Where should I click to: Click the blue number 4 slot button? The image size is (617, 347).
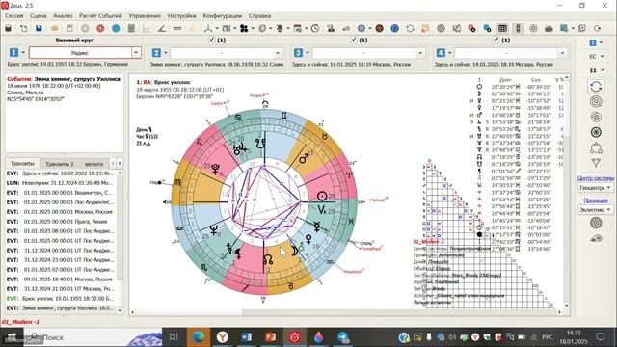(x=441, y=53)
